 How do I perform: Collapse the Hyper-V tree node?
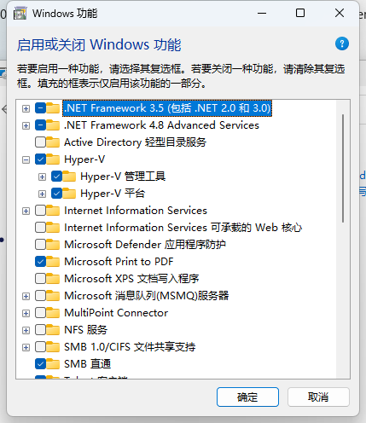coord(26,159)
